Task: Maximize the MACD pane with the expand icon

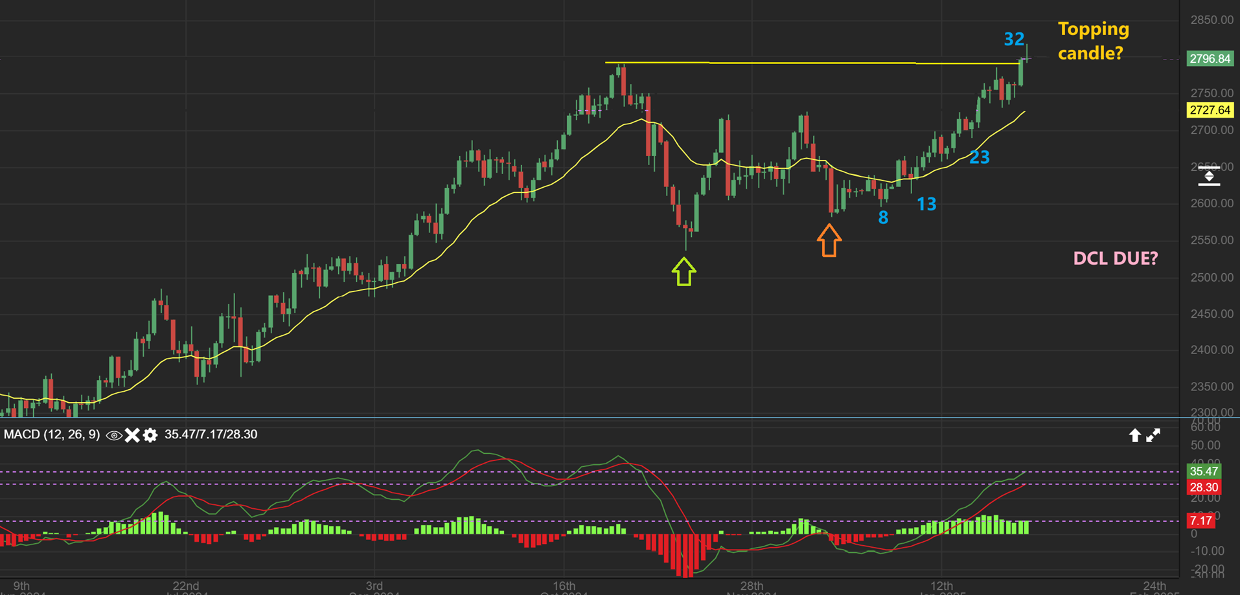Action: [1153, 435]
